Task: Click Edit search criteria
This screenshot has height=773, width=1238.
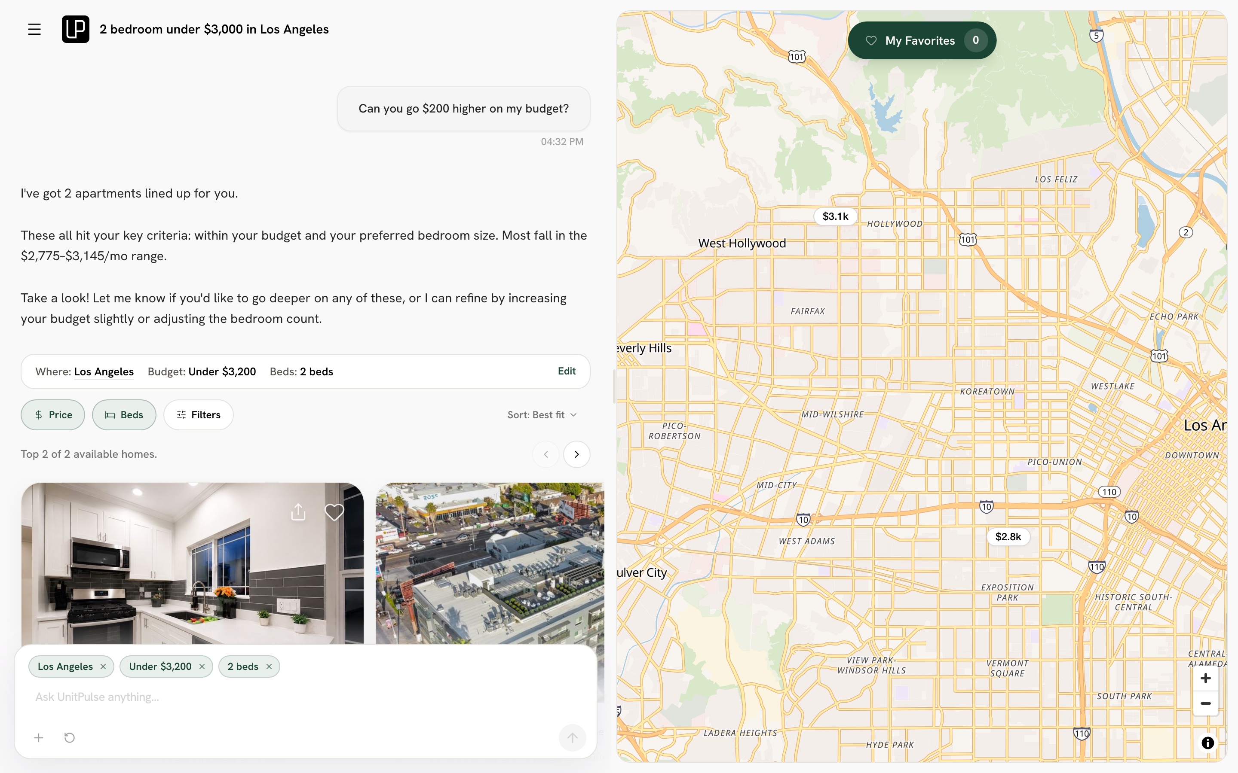Action: point(566,371)
